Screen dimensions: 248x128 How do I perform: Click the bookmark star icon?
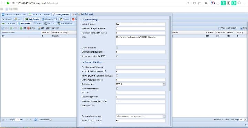(x=199, y=3)
